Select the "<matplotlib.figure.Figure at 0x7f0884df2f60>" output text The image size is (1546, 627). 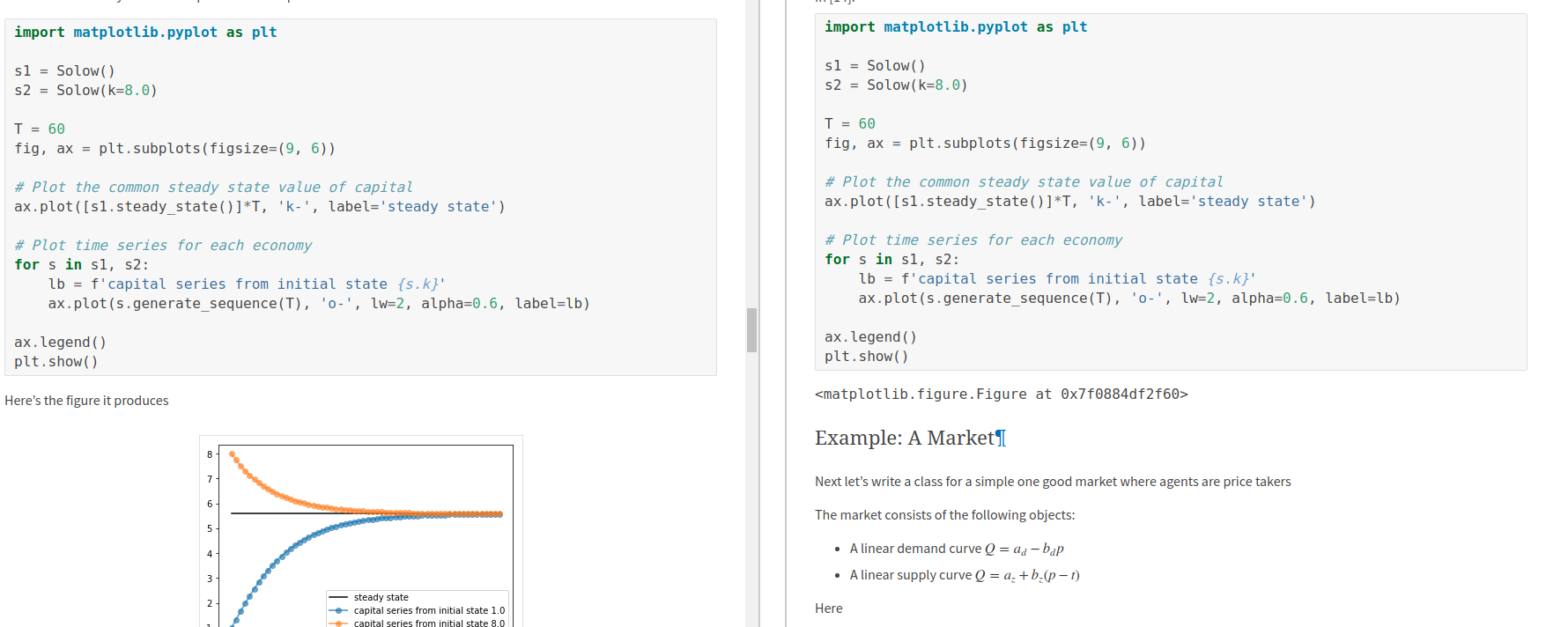[1002, 395]
